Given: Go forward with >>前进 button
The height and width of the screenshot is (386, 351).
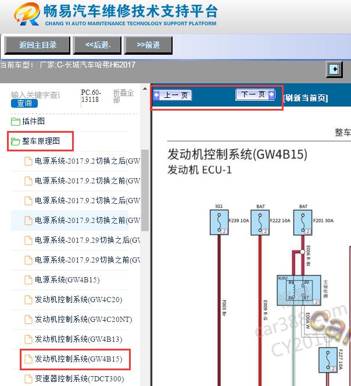Looking at the screenshot, I should [148, 45].
